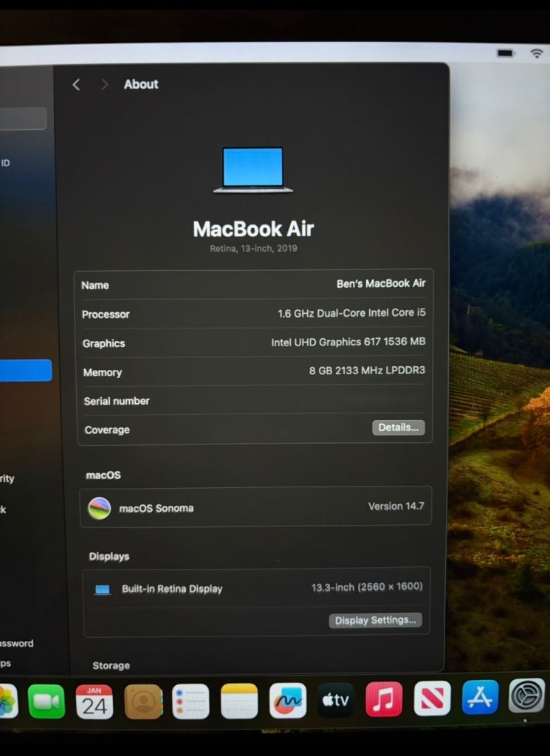Click the Name field Ben's MacBook Air
The image size is (550, 756).
pyautogui.click(x=381, y=283)
